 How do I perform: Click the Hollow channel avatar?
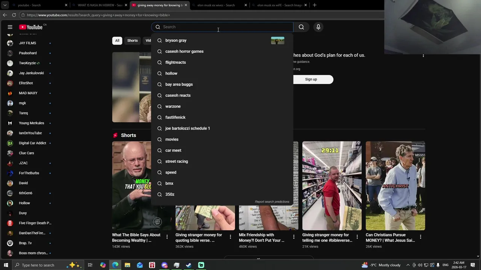point(10,203)
